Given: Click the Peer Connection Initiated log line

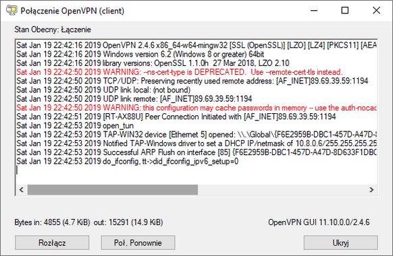Looking at the screenshot, I should click(x=176, y=117).
